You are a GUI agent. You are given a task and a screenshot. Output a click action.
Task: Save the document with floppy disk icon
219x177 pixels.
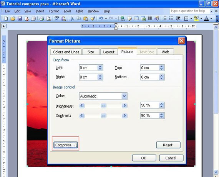click(x=20, y=18)
